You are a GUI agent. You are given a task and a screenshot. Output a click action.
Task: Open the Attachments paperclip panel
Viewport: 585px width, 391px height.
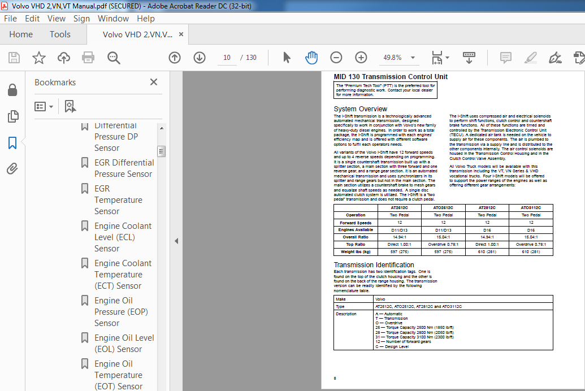(12, 168)
